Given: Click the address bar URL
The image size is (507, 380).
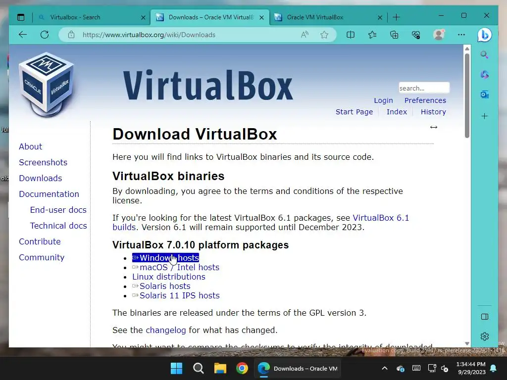Looking at the screenshot, I should point(149,35).
